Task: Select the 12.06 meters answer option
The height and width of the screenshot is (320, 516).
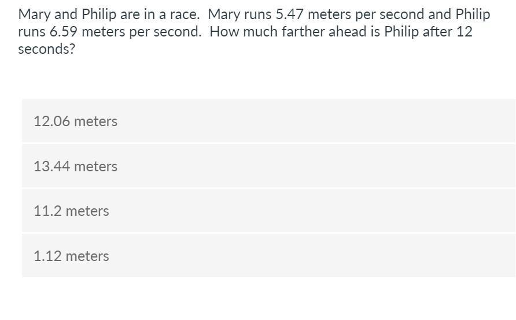Action: point(268,120)
